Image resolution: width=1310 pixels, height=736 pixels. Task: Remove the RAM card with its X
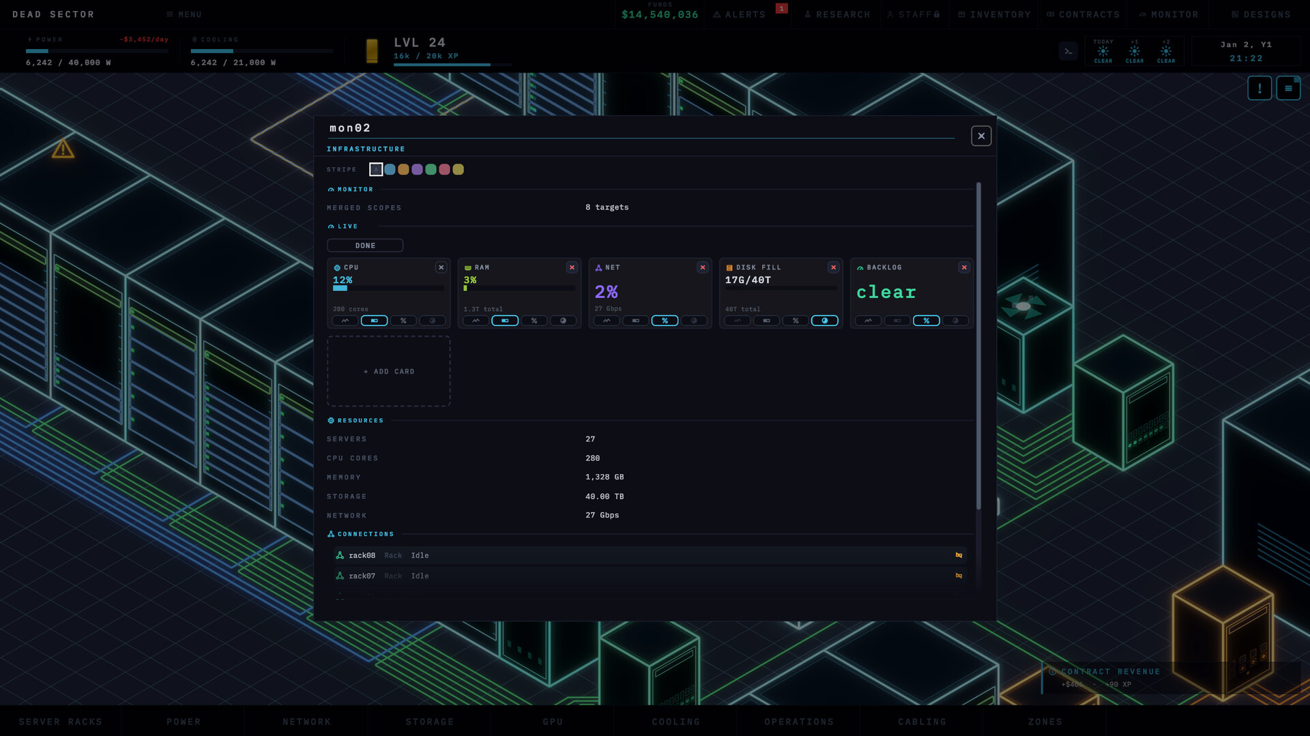[x=572, y=267]
